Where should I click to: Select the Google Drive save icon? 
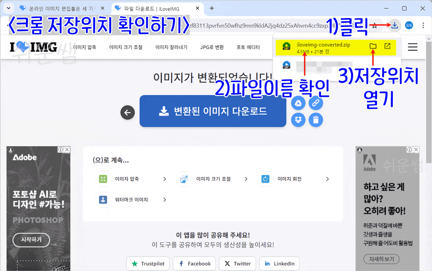pos(298,103)
